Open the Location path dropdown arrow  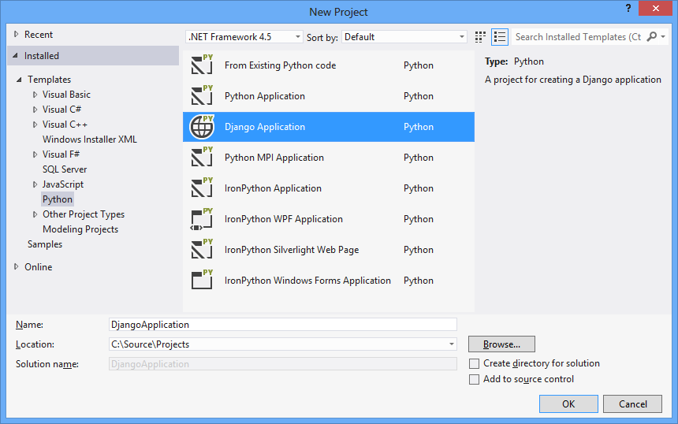[x=452, y=344]
